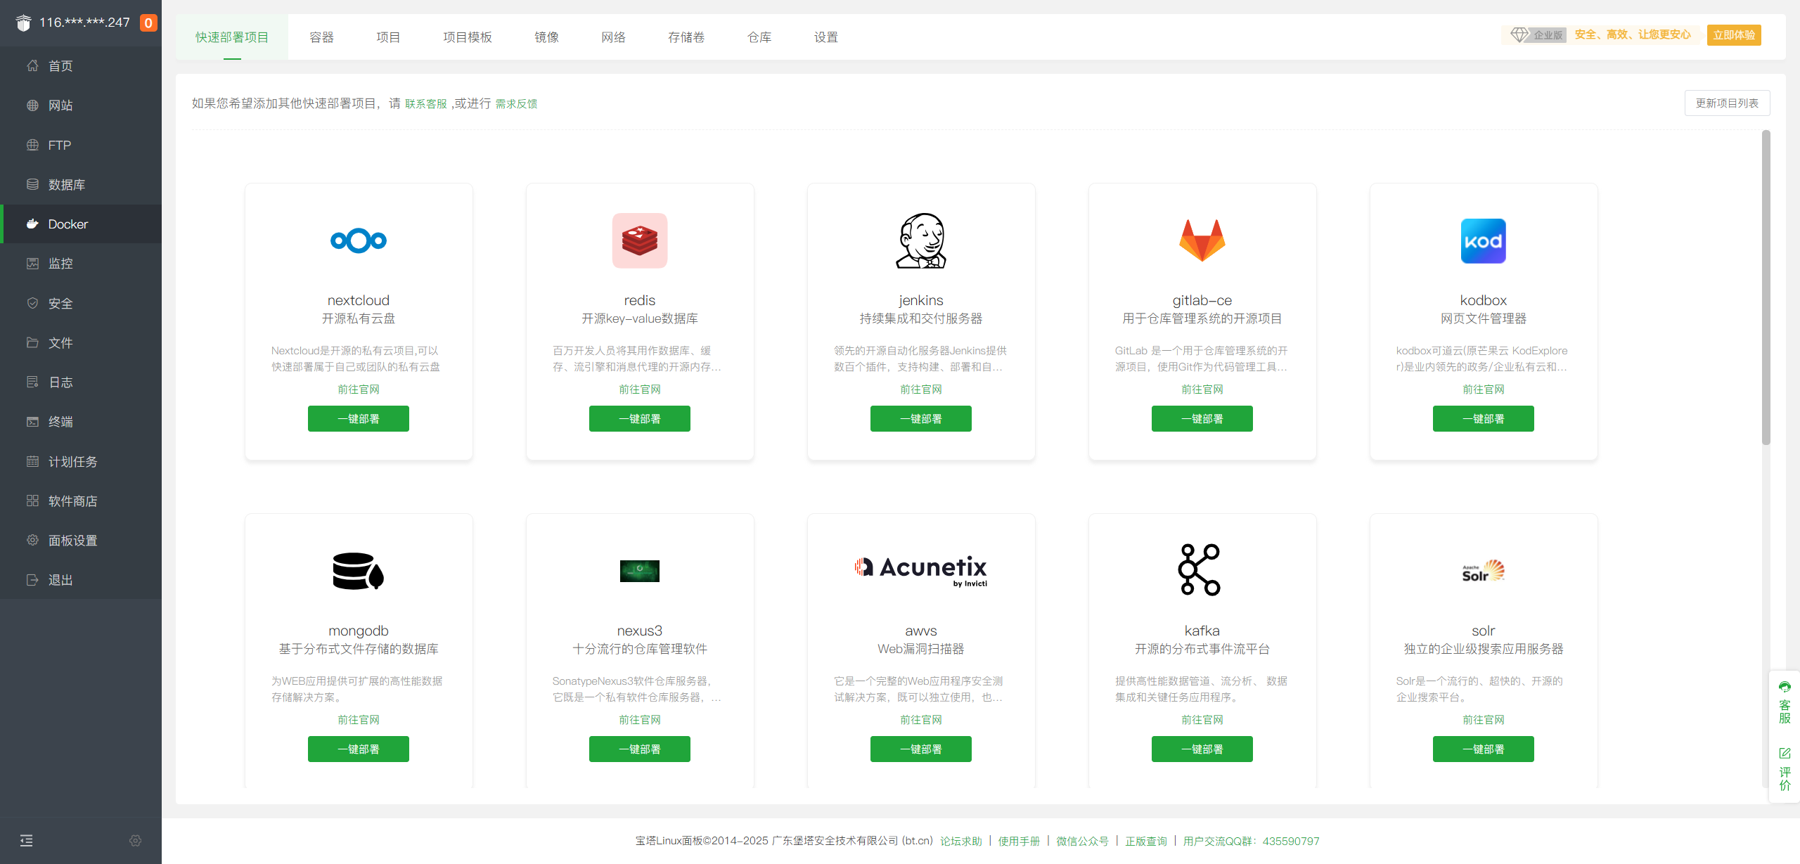Click the gitlab-ce fox logo
Viewport: 1800px width, 864px height.
pyautogui.click(x=1202, y=240)
